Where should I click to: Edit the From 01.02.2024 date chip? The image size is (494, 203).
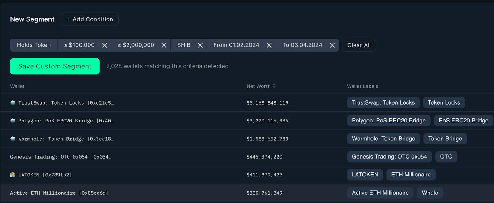(x=236, y=45)
